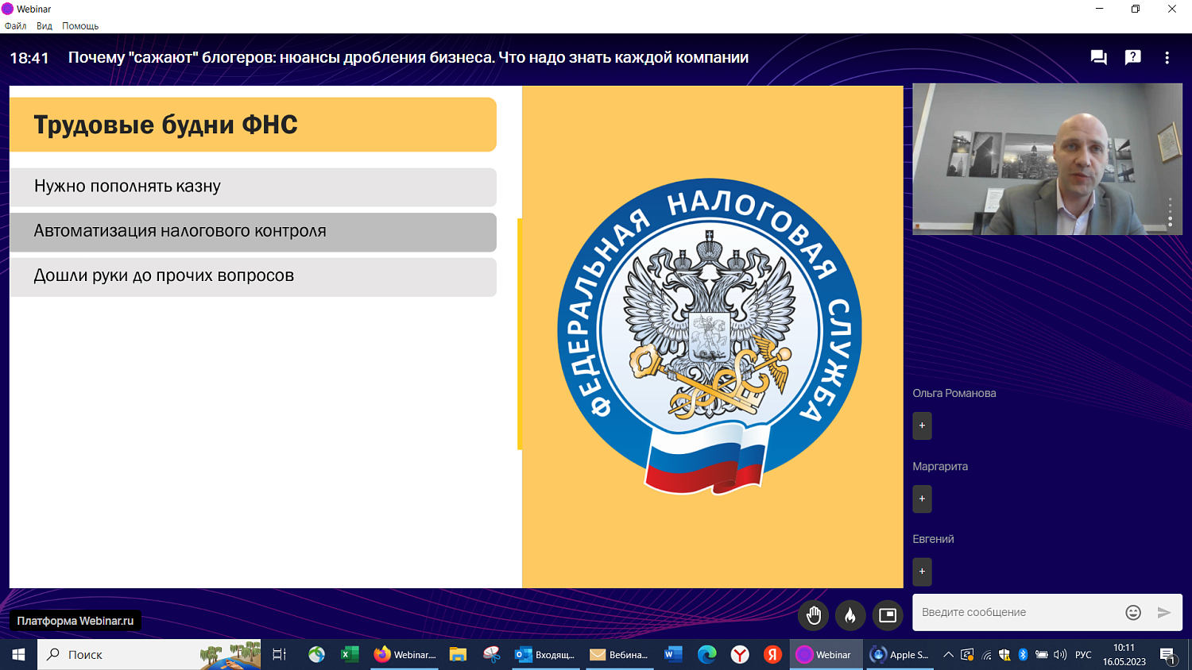Click participant name Ольга Романова
This screenshot has width=1192, height=670.
[954, 393]
